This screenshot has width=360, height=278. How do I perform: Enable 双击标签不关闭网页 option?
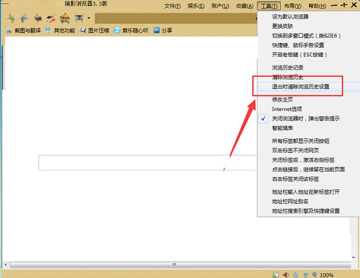[x=295, y=151]
